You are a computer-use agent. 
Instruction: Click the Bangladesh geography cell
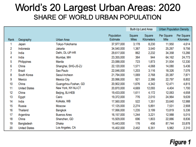25,123
